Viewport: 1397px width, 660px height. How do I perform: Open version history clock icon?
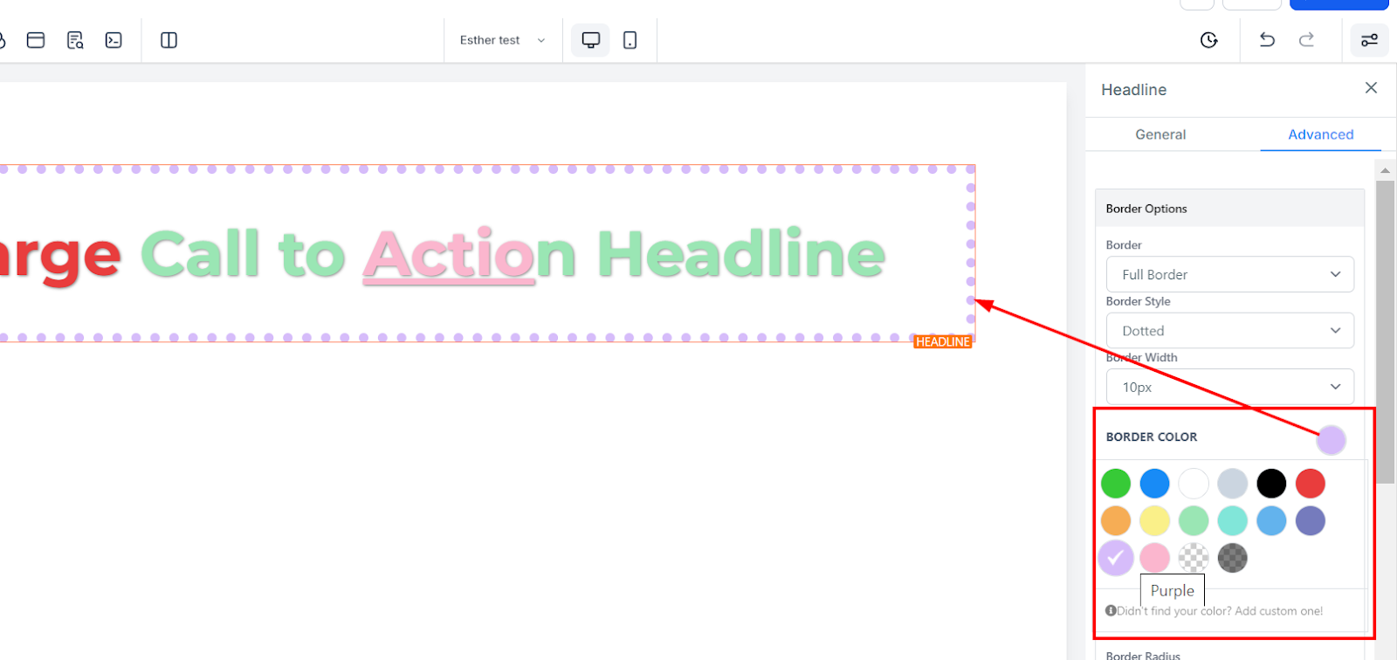pos(1209,40)
